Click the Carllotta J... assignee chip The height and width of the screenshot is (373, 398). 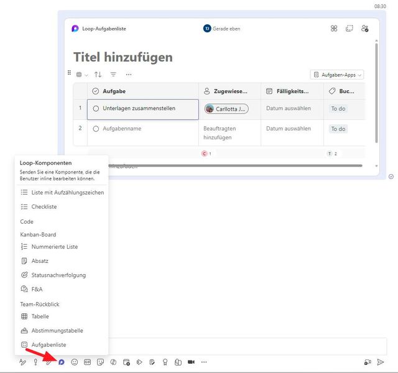(226, 109)
